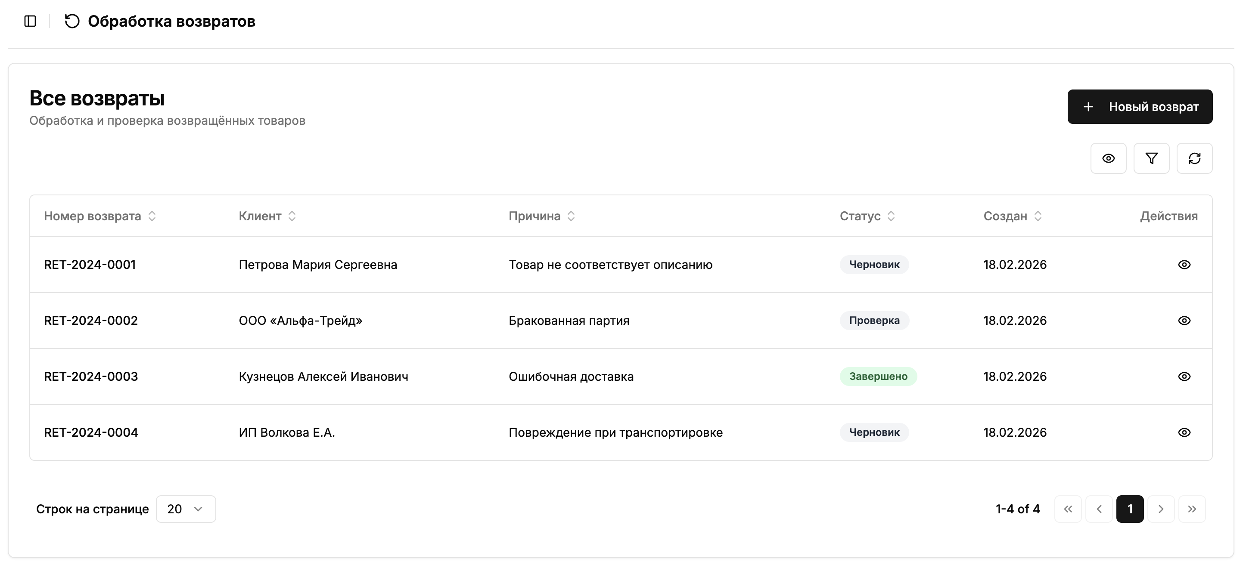
Task: Open eye icon for RET-2024-0004
Action: [1184, 432]
